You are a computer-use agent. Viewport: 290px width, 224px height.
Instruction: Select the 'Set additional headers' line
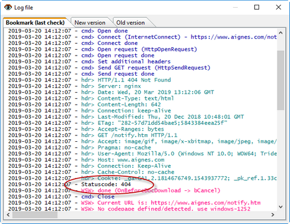[x=90, y=61]
